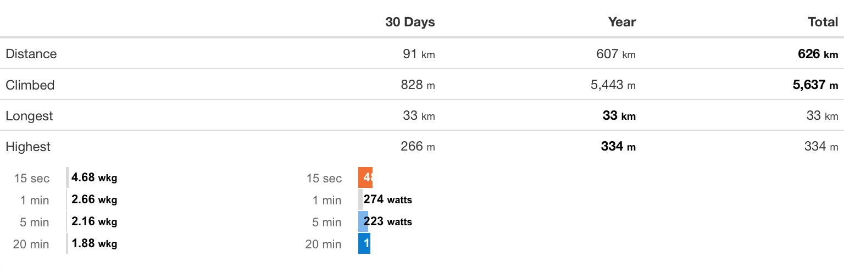844x267 pixels.
Task: Select the "Year" column header
Action: 621,22
